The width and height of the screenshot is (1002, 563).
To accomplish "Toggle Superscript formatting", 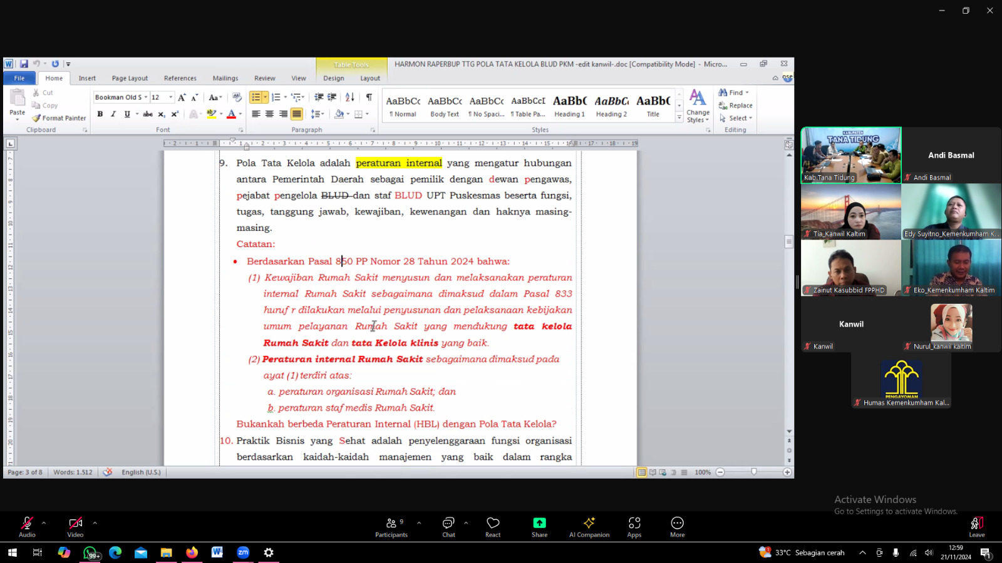I will [175, 114].
